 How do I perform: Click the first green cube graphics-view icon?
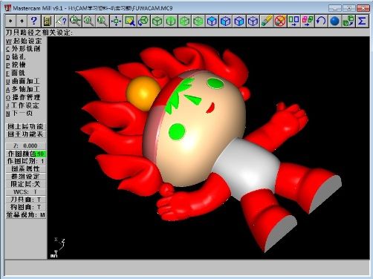pos(158,21)
